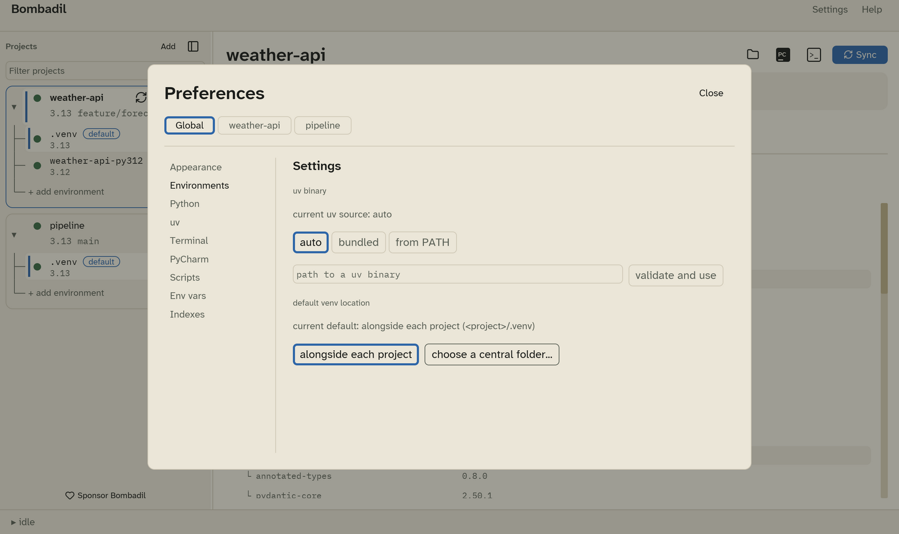Screen dimensions: 899x534
Task: Click the heart Sponsor Bombadil link
Action: (x=106, y=495)
